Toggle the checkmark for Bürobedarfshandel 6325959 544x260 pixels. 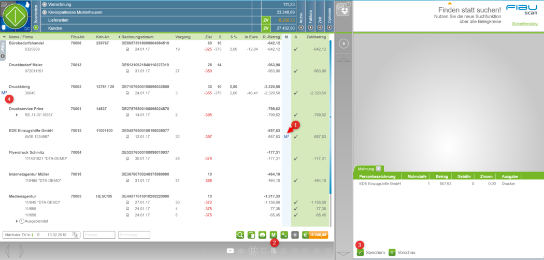point(295,49)
